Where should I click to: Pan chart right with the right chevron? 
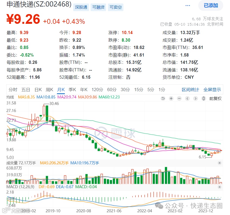(196, 98)
